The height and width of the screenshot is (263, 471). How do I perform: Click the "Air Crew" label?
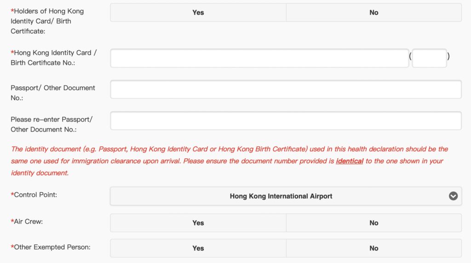click(x=29, y=221)
